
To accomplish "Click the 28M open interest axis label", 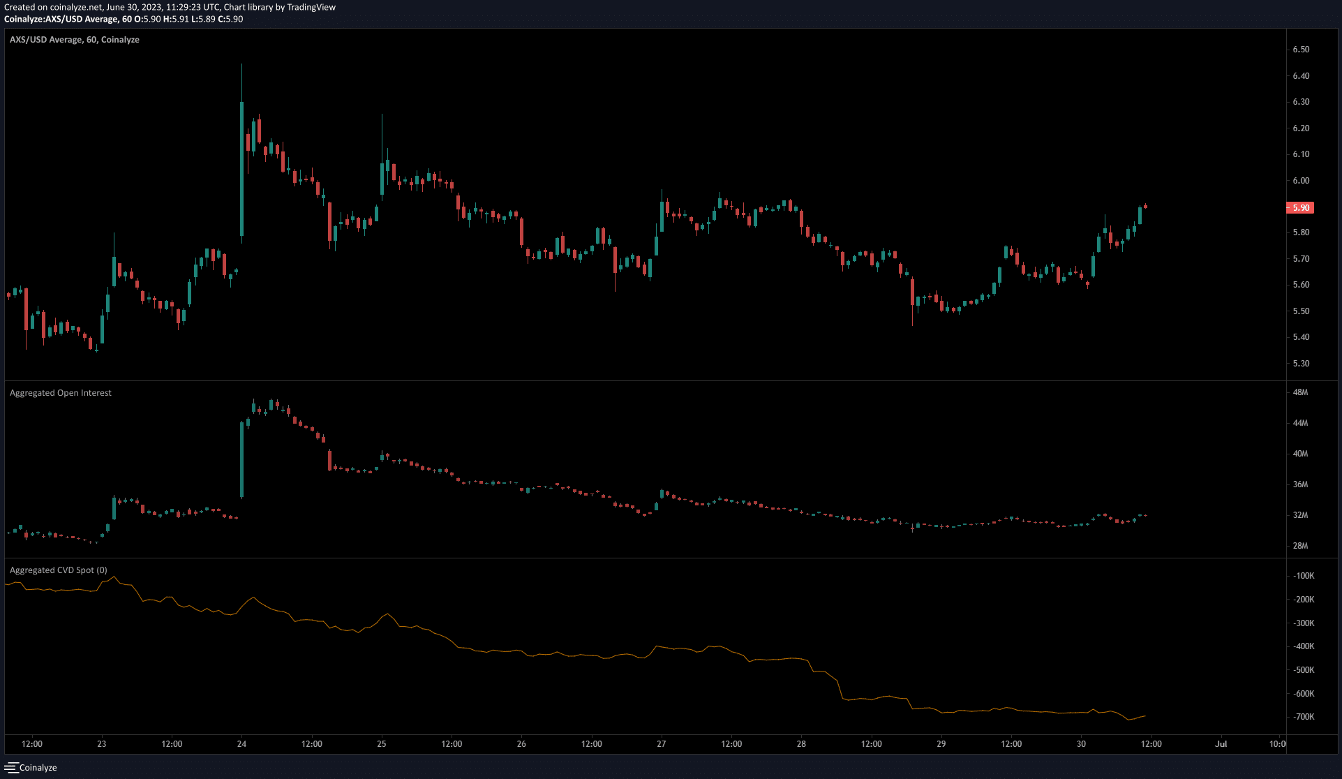I will point(1300,546).
